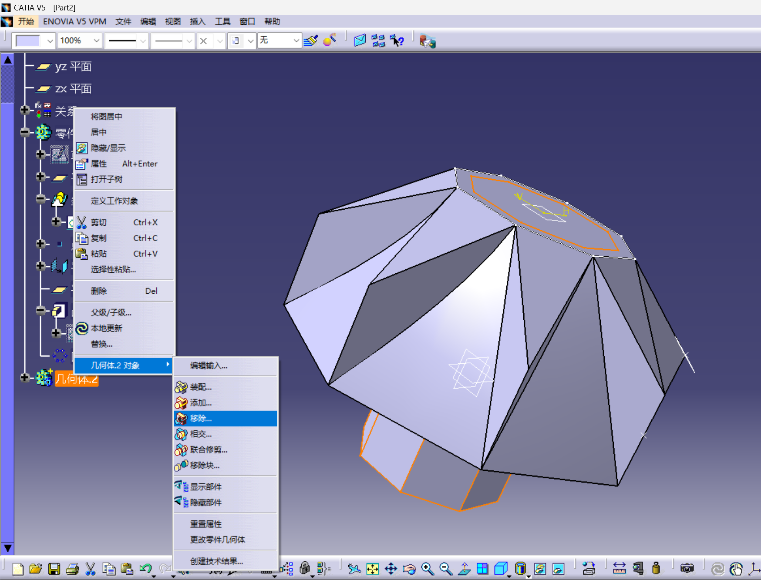The width and height of the screenshot is (761, 580).
Task: Open the 100% transparency dropdown
Action: pos(96,41)
